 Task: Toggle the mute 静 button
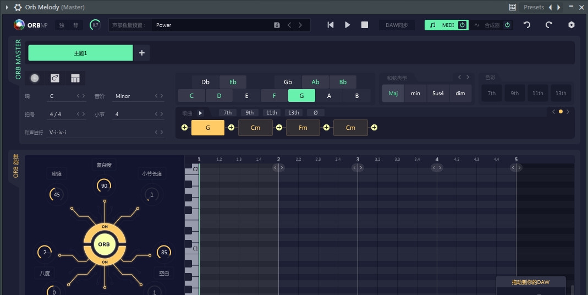(x=76, y=25)
